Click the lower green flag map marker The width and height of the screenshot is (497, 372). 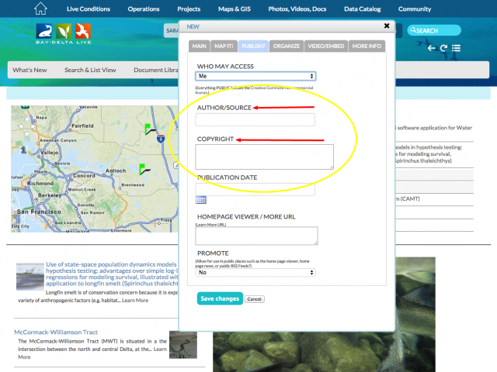[x=142, y=168]
